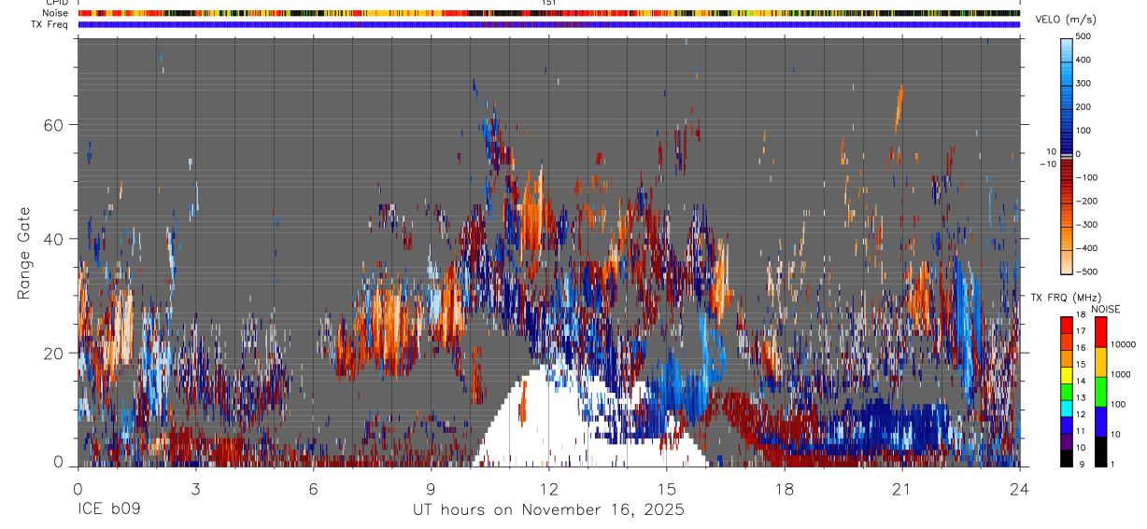Click the "TX Freq" row label at top
1147x529 pixels.
[x=50, y=24]
